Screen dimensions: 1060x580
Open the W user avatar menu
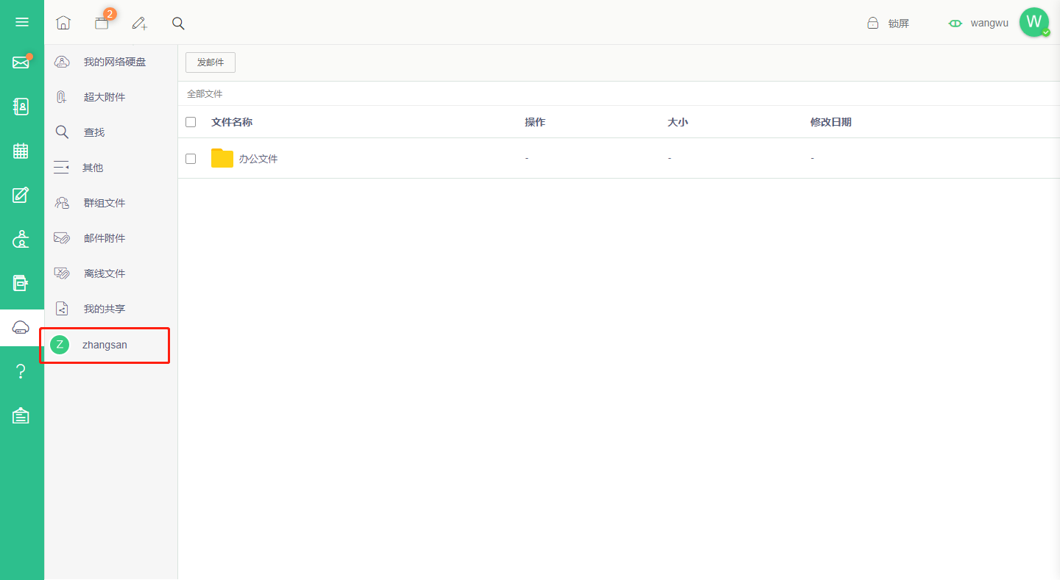1034,22
